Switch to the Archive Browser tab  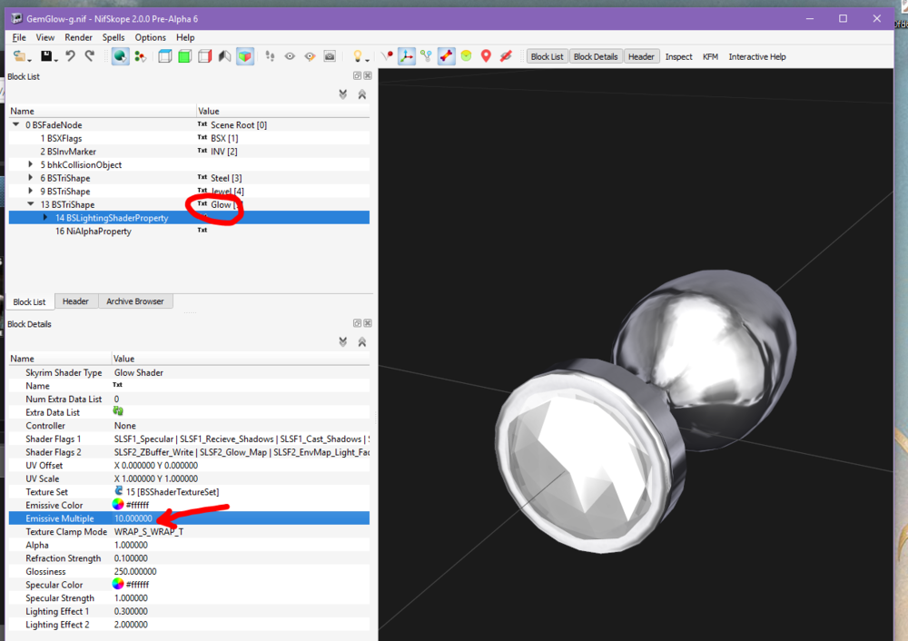coord(135,301)
